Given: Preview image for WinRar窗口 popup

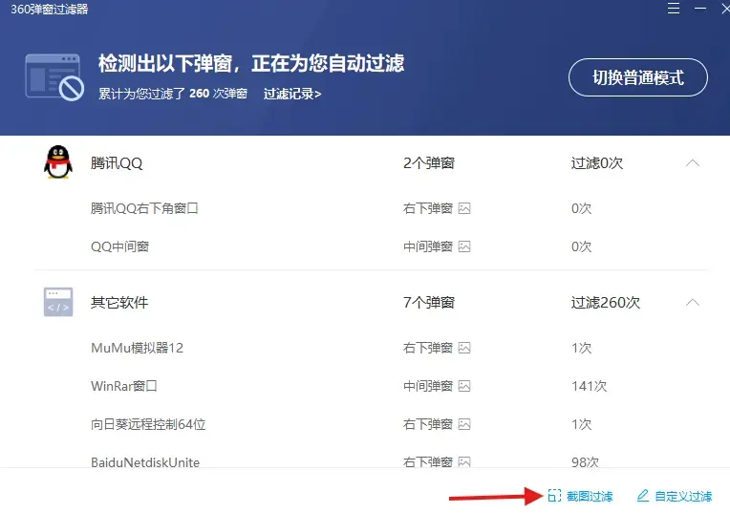Looking at the screenshot, I should coord(464,386).
